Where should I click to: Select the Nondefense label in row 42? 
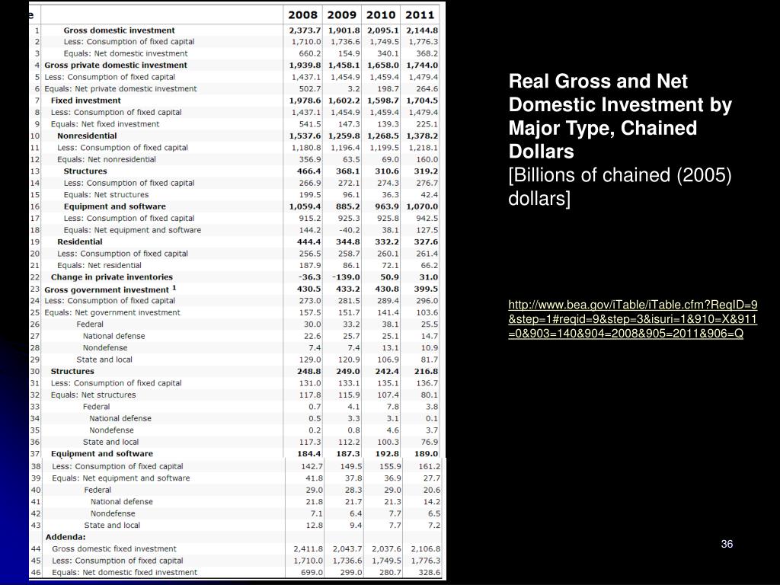coord(113,514)
